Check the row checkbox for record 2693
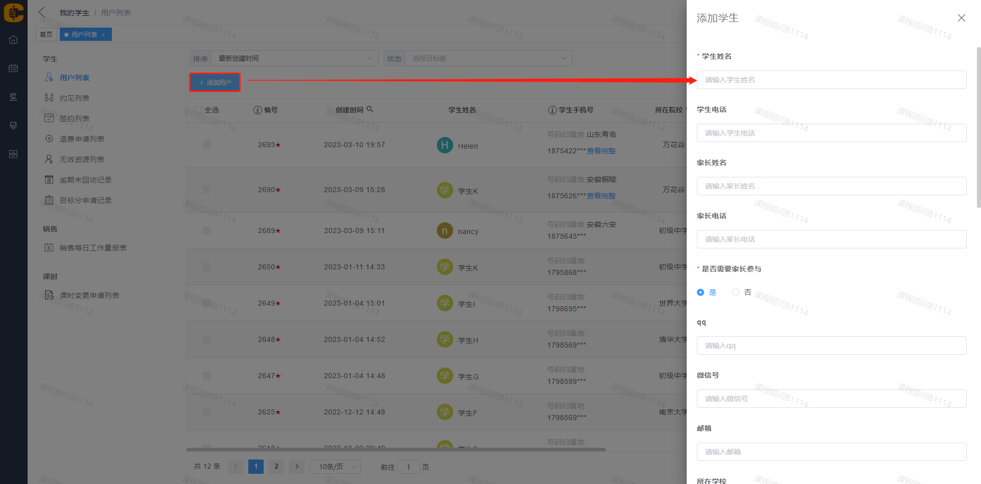 (x=207, y=145)
